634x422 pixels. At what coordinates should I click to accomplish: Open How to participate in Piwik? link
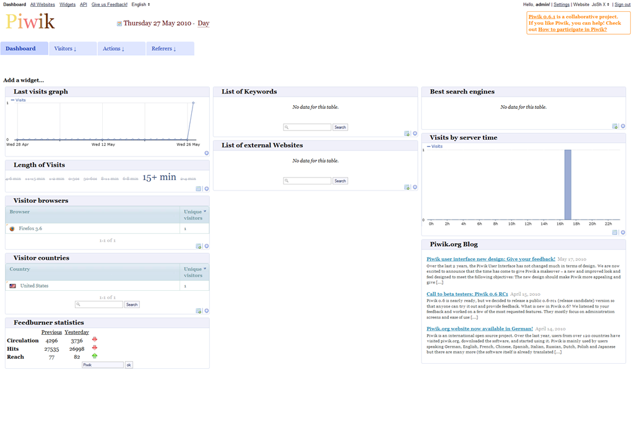click(573, 30)
